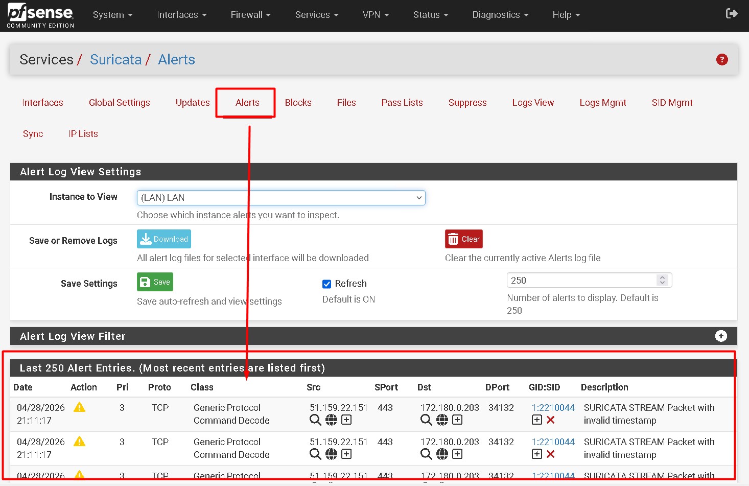Zoom search the source IP 51.159.22.151
The width and height of the screenshot is (749, 486).
[x=315, y=420]
